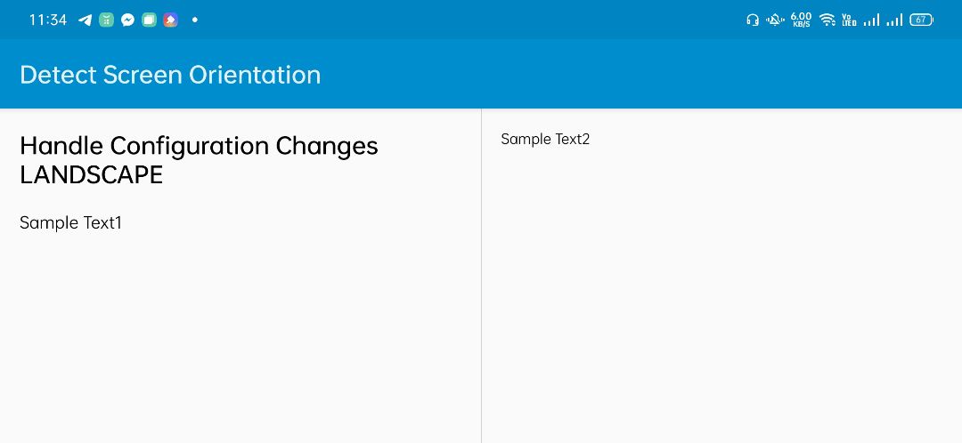Tap the Telegram notification icon
The height and width of the screenshot is (443, 962).
point(86,20)
